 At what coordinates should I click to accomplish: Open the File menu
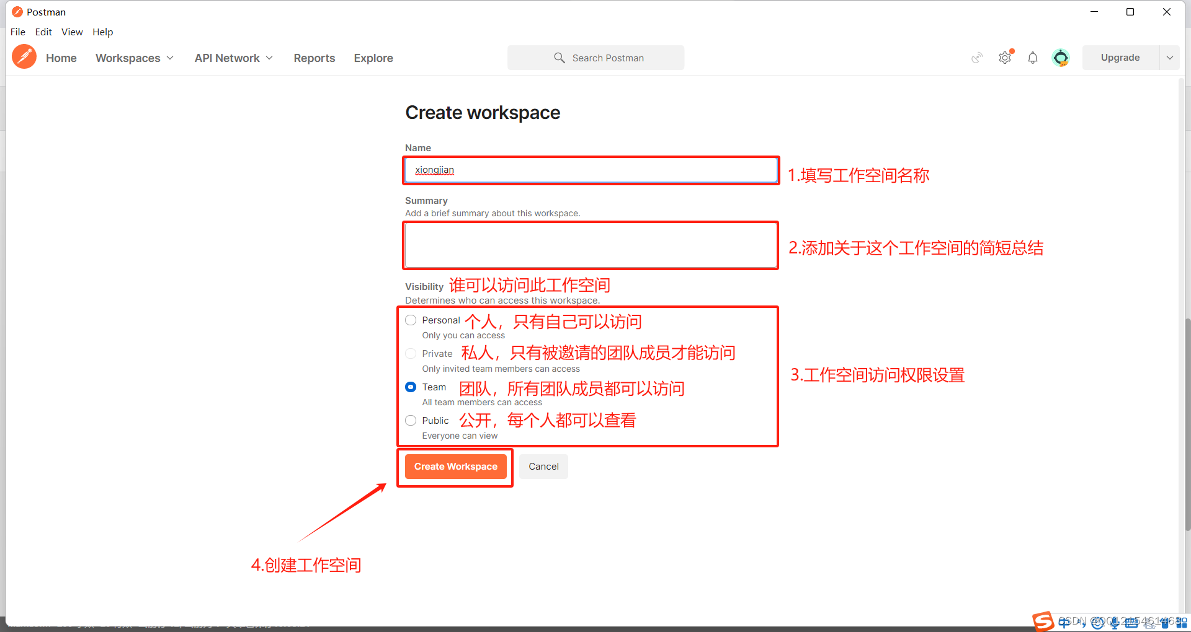click(x=18, y=32)
